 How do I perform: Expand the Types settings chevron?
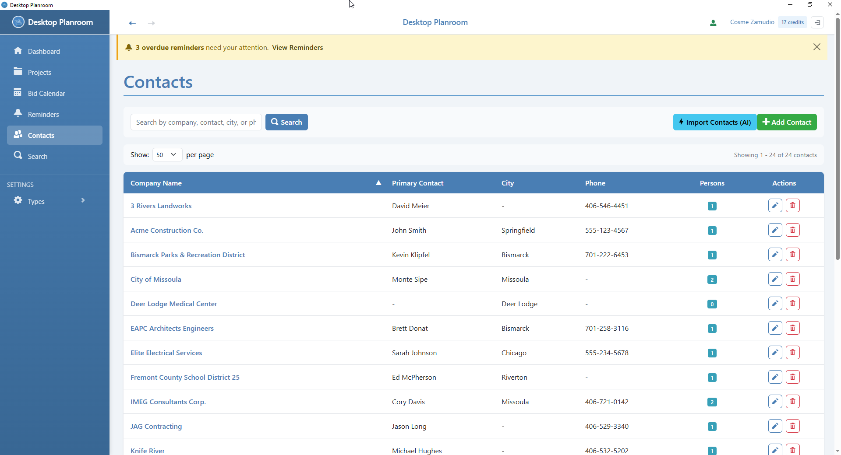click(83, 200)
